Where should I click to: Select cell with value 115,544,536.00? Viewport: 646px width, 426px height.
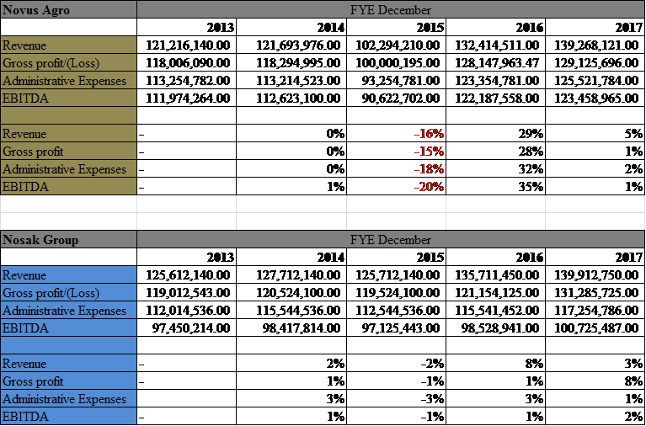click(291, 310)
